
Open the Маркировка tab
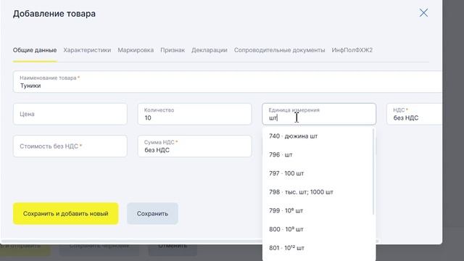(136, 50)
